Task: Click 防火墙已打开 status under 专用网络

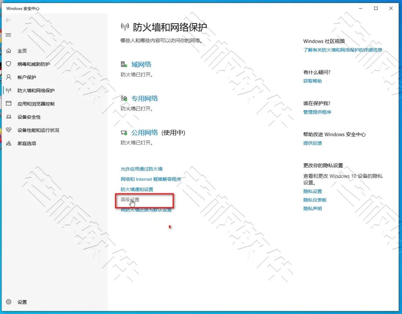Action: [x=137, y=109]
